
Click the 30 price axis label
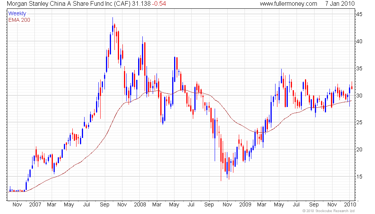360,96
